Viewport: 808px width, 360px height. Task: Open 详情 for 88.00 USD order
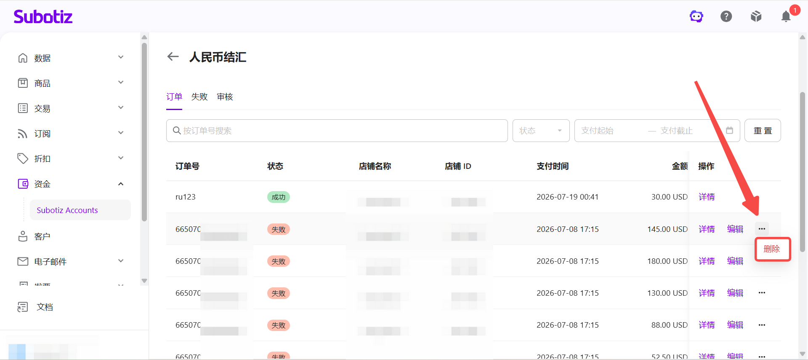coord(707,325)
